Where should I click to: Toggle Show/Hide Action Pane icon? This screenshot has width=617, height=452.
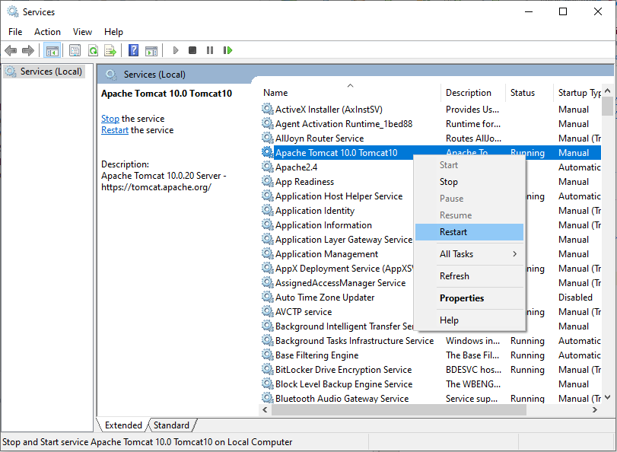click(151, 50)
